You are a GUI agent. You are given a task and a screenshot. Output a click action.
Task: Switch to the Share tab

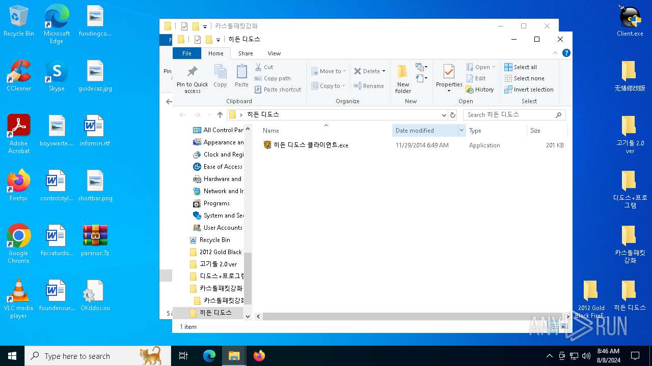[x=246, y=53]
